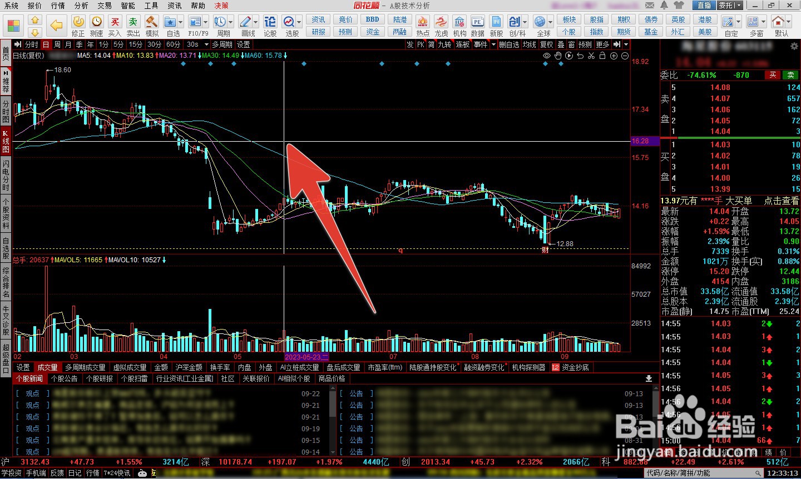The height and width of the screenshot is (479, 801).
Task: Open the 分析 menu
Action: click(x=81, y=6)
